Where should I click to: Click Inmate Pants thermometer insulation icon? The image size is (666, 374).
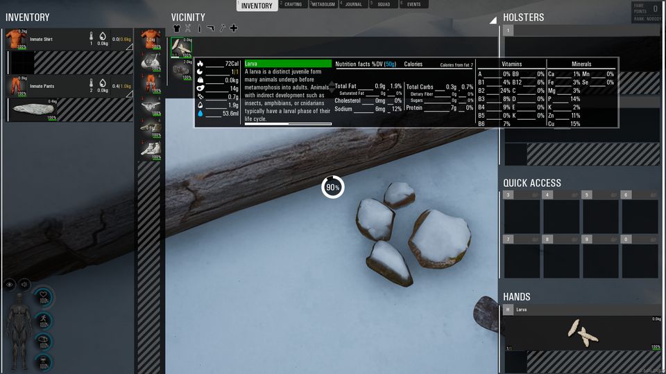pyautogui.click(x=91, y=83)
